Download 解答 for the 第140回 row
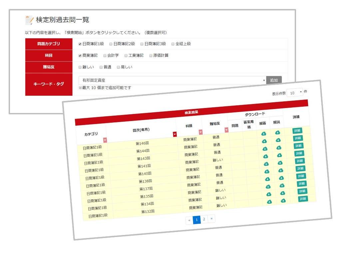Viewport: 341px width, 256px height. (266, 164)
